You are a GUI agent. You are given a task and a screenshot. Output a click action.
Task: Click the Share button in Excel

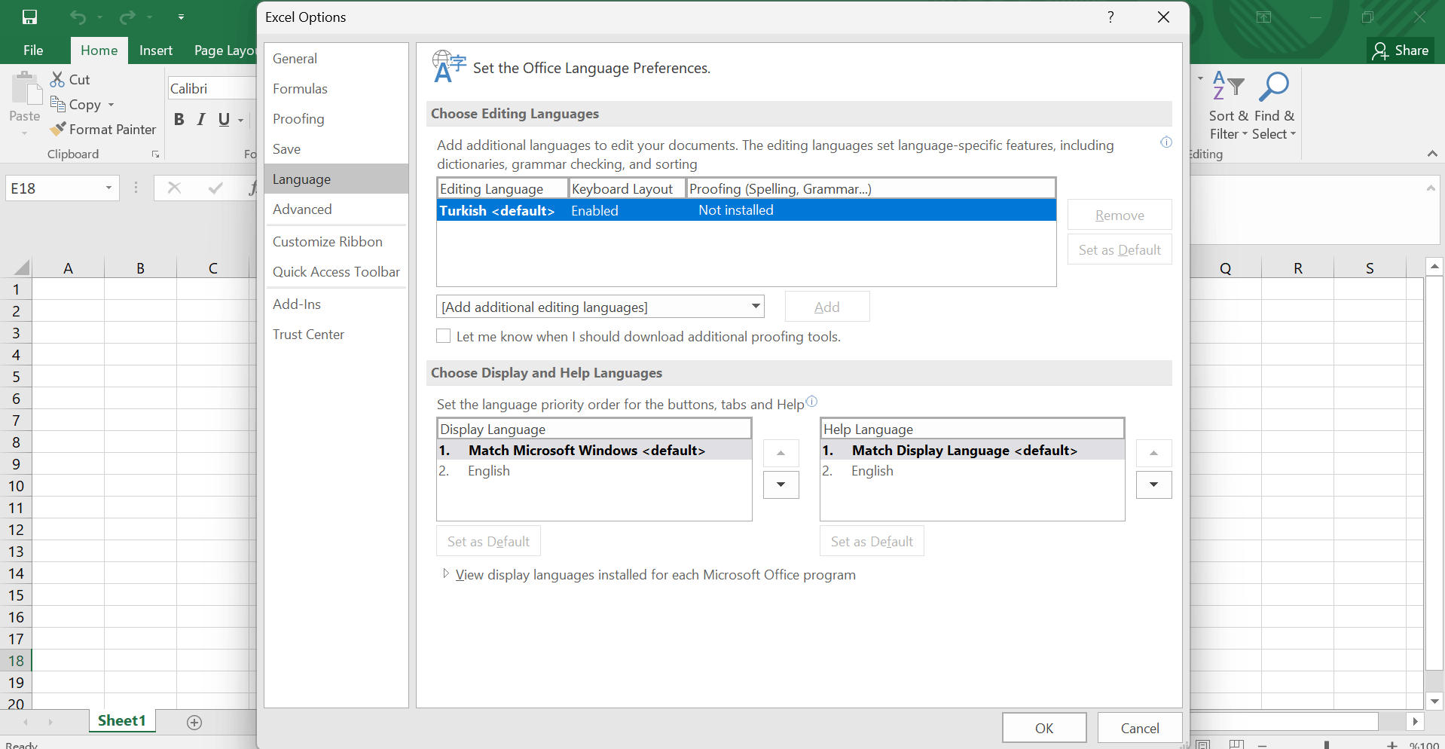tap(1401, 50)
